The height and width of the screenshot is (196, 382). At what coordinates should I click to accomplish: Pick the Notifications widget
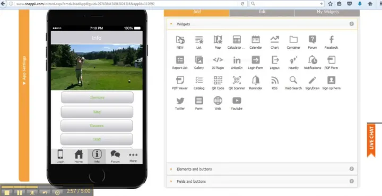(312, 63)
